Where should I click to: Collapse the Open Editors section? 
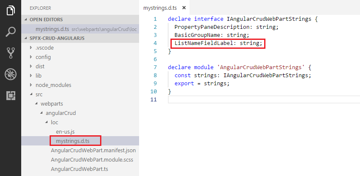click(46, 20)
